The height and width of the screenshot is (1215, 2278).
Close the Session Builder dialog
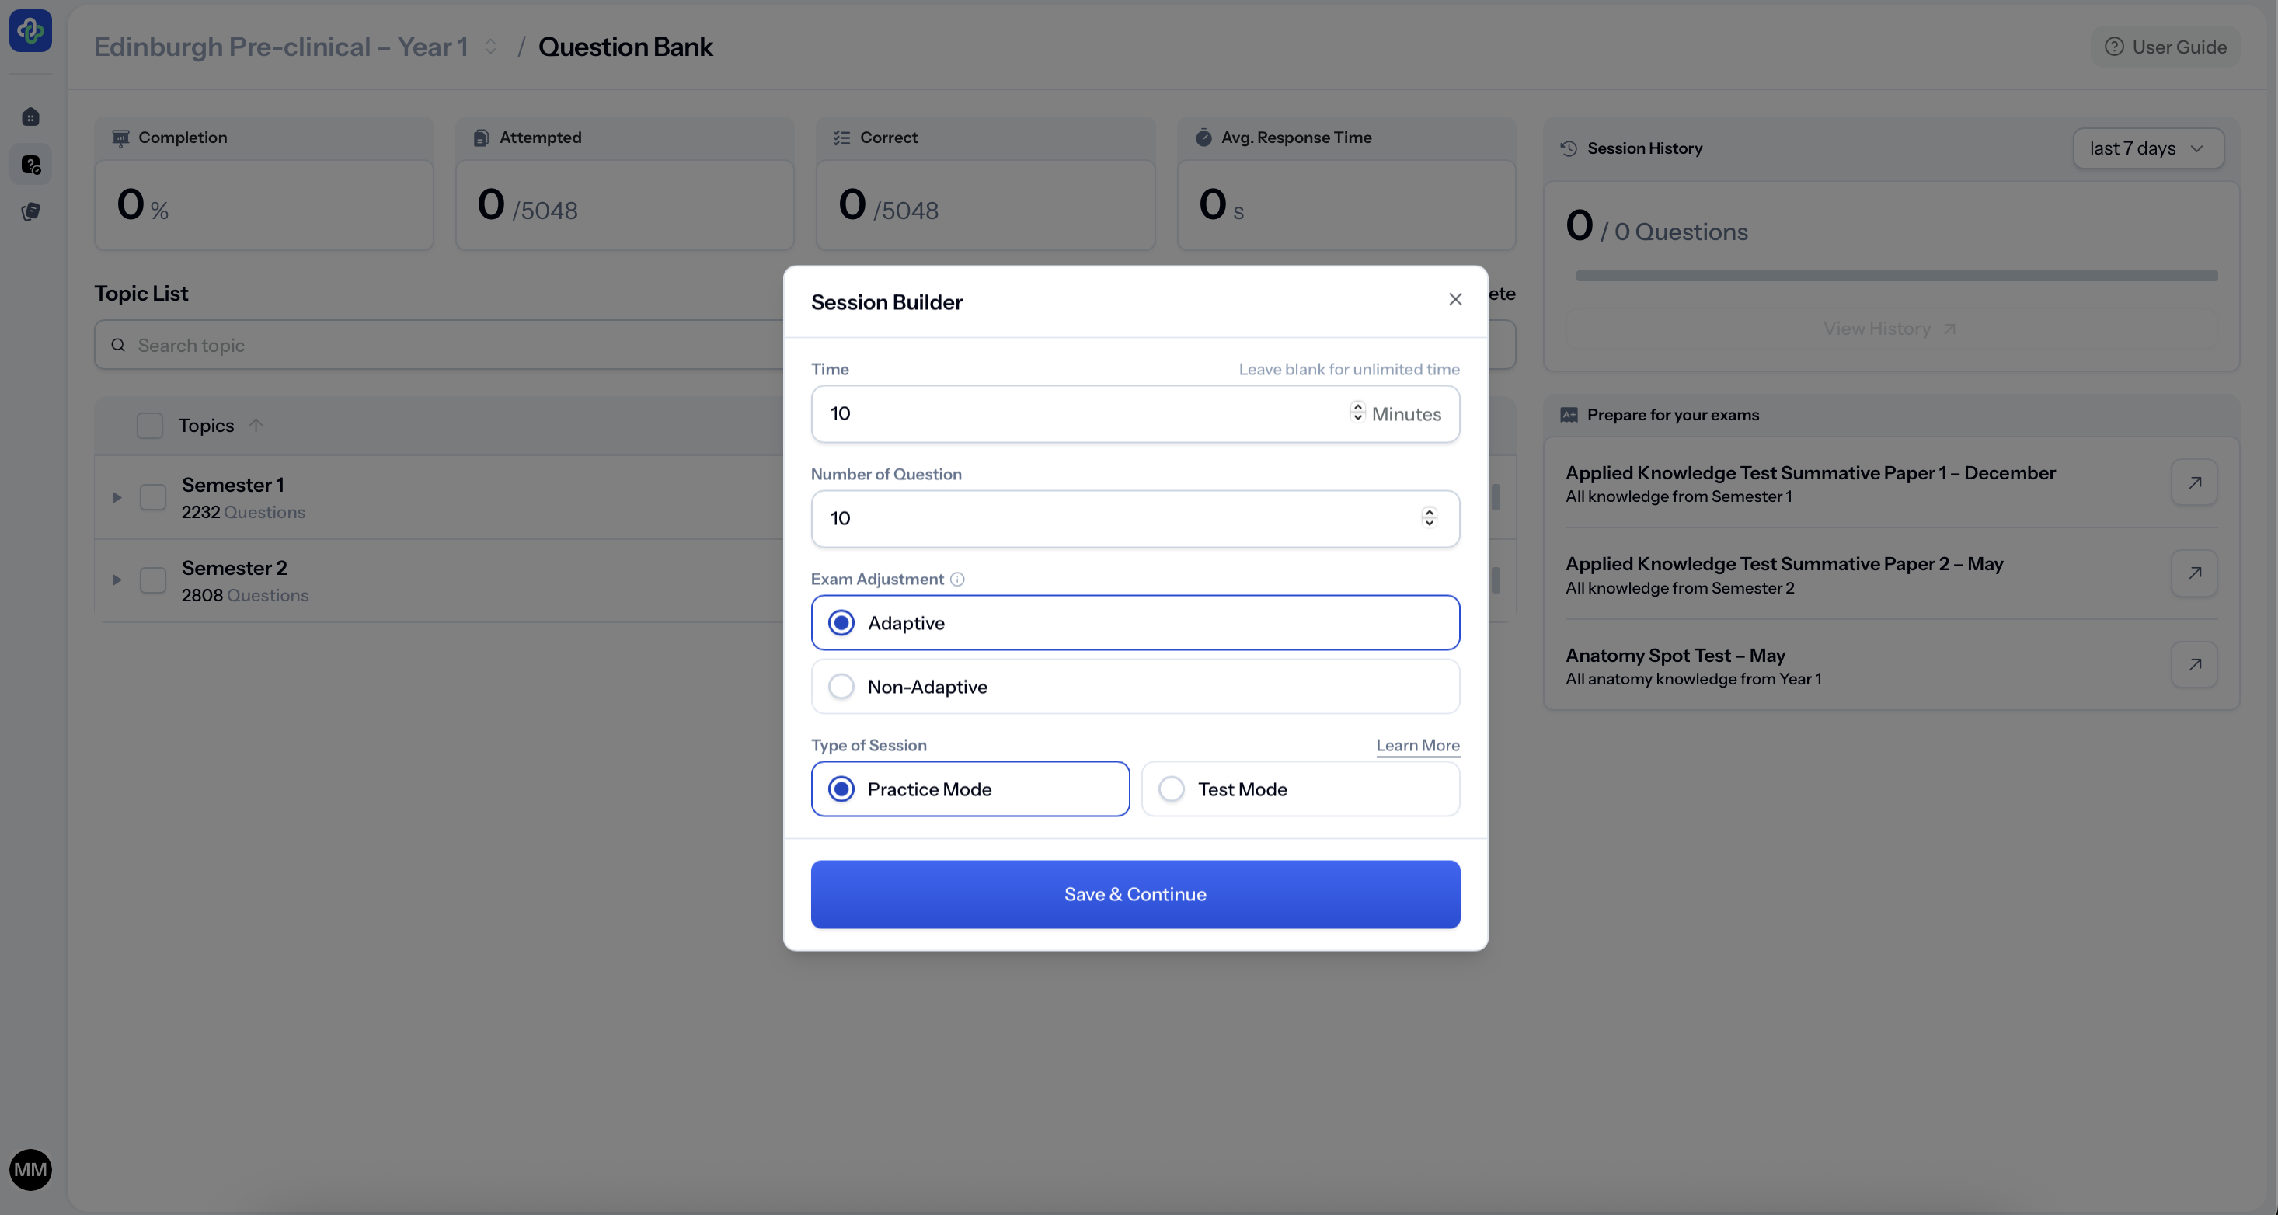pyautogui.click(x=1454, y=300)
